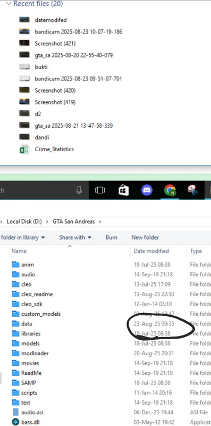Click the New folder button
This screenshot has width=211, height=426.
click(x=145, y=237)
